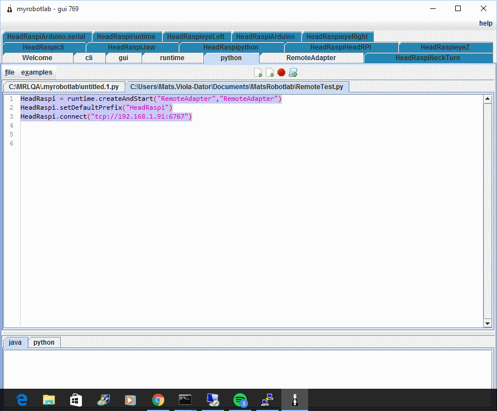This screenshot has width=497, height=411.
Task: Open the paint-style taskbar icon beside Store
Action: (x=103, y=400)
